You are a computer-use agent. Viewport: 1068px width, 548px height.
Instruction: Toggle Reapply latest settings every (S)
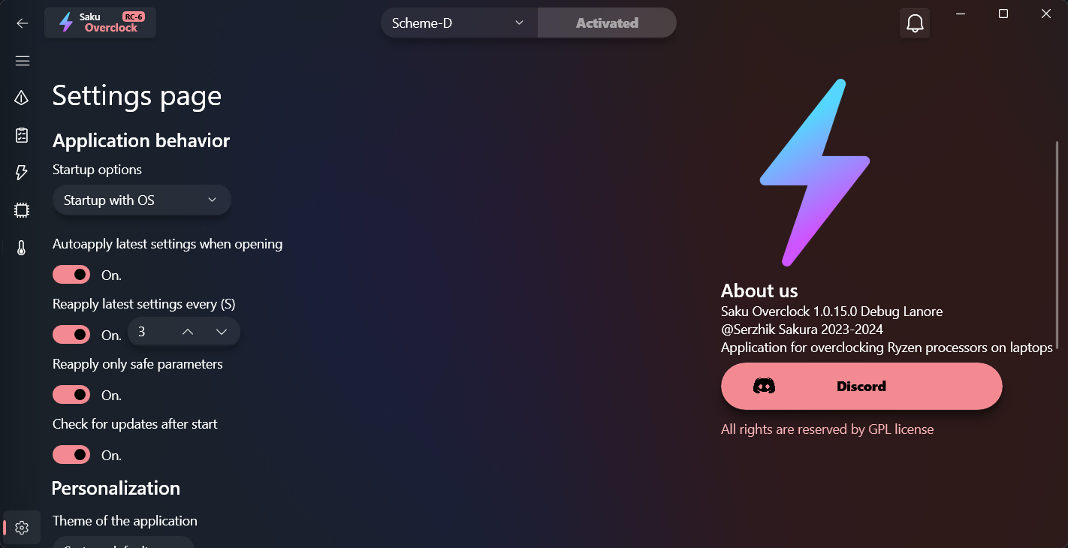click(x=71, y=335)
